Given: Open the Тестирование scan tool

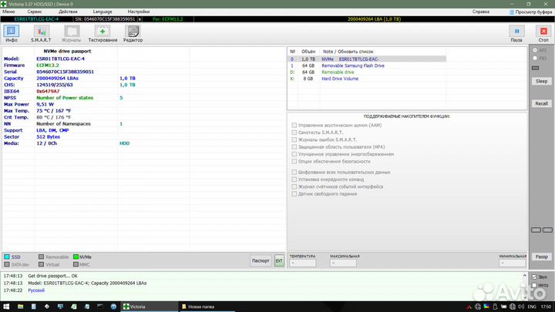Looking at the screenshot, I should point(102,32).
